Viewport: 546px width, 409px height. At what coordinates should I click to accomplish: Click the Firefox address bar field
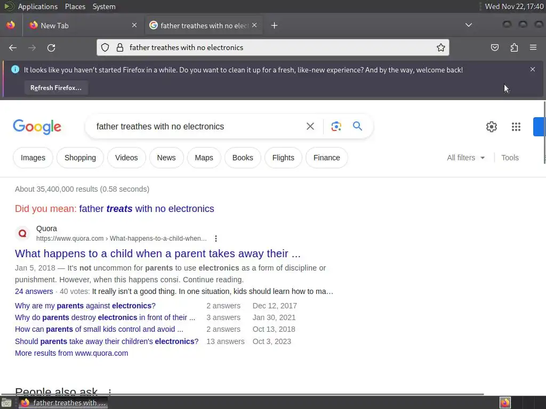point(272,47)
